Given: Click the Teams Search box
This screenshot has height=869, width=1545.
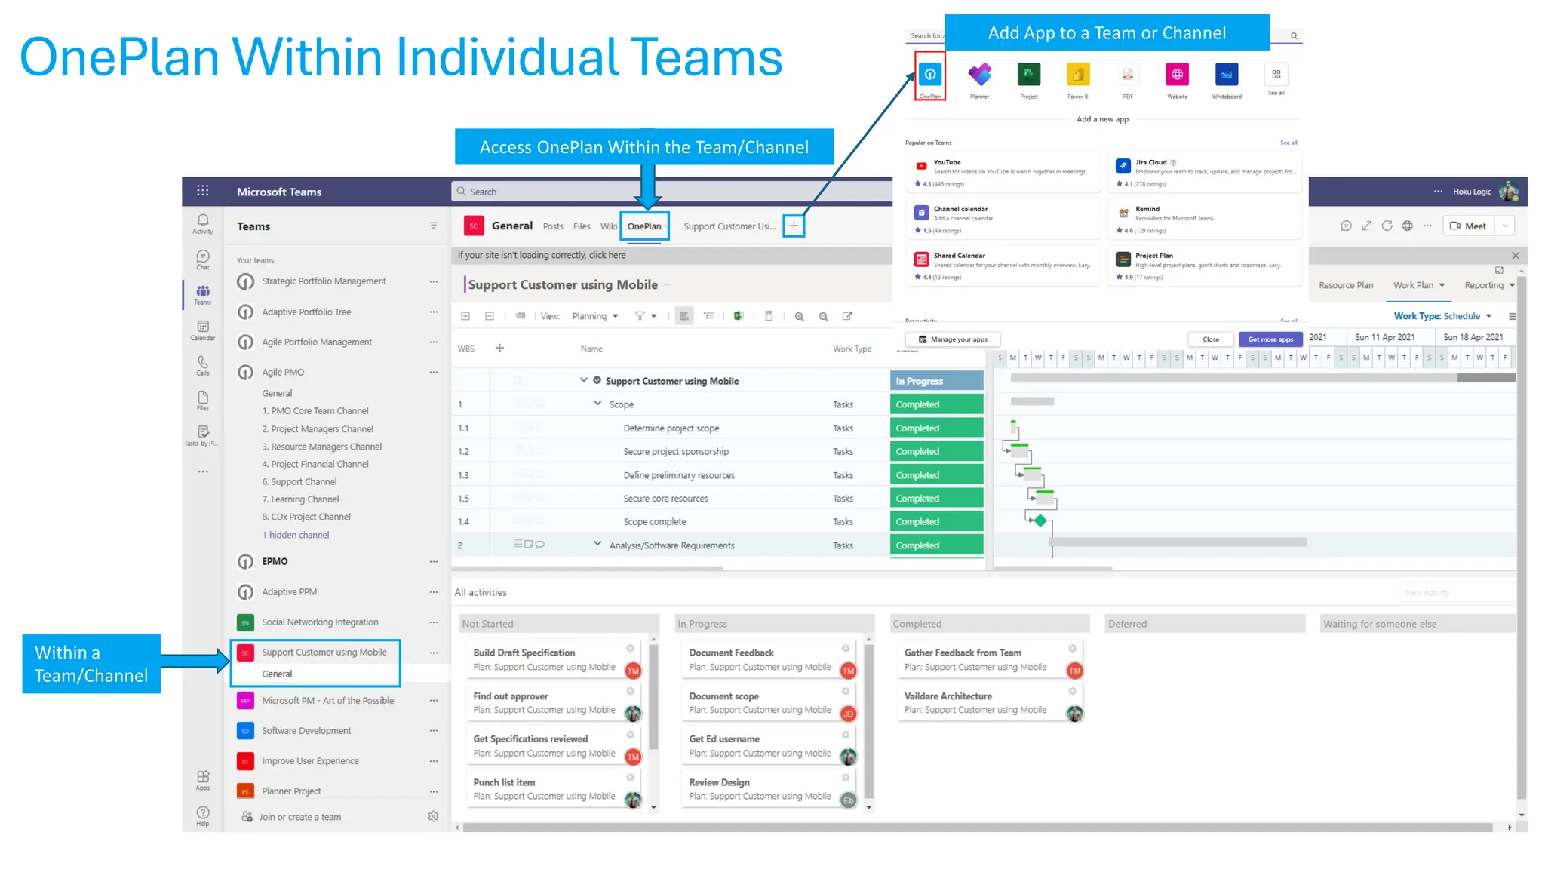Looking at the screenshot, I should point(671,192).
